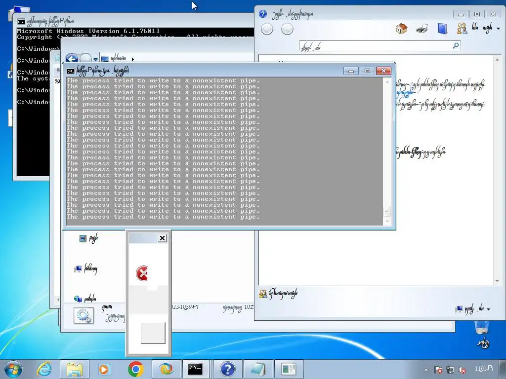The width and height of the screenshot is (506, 379).
Task: Minimize the front command prompt window
Action: point(351,71)
